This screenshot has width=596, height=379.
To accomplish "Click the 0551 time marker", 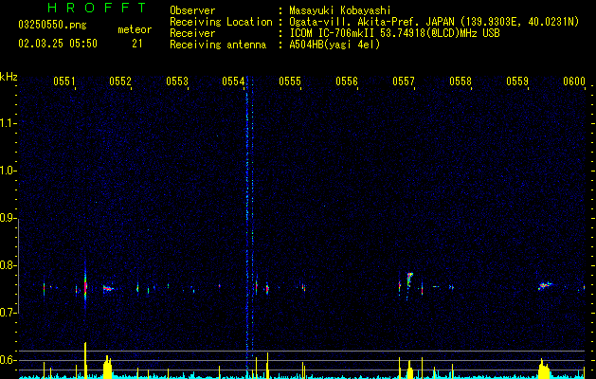I will tap(64, 81).
